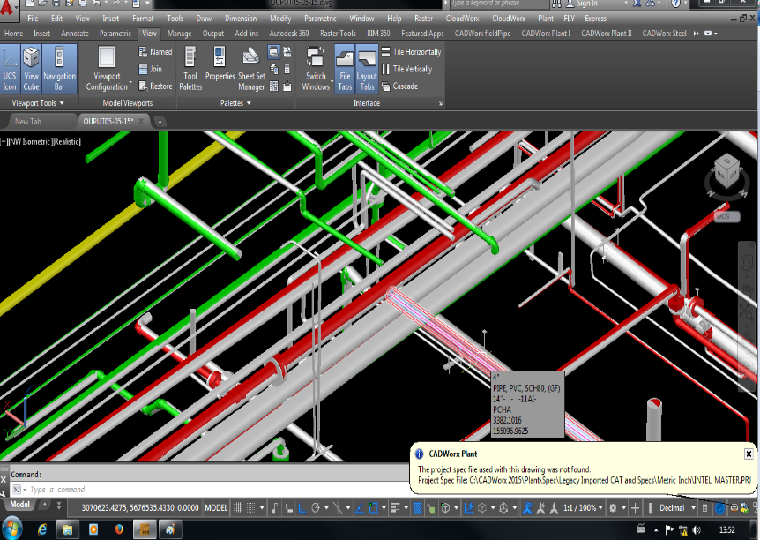Open the WCS dropdown under ViewCube

tap(727, 216)
